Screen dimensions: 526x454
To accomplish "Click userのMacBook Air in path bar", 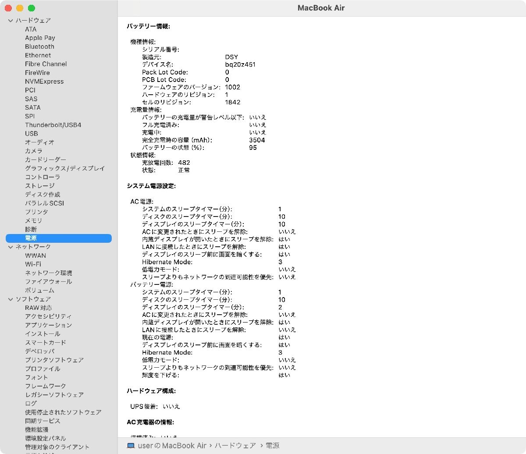I will 172,446.
